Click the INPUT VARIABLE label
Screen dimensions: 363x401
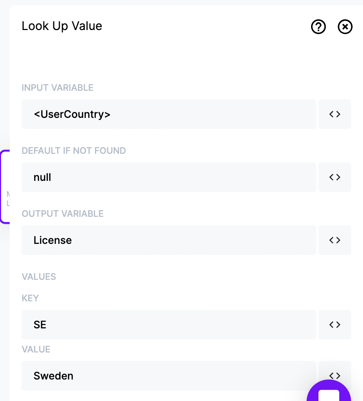click(58, 88)
